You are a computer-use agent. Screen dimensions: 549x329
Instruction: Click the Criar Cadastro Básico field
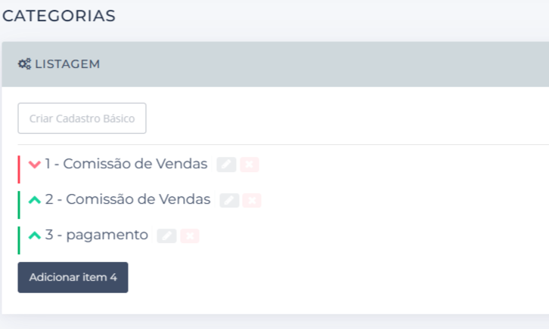tap(82, 118)
